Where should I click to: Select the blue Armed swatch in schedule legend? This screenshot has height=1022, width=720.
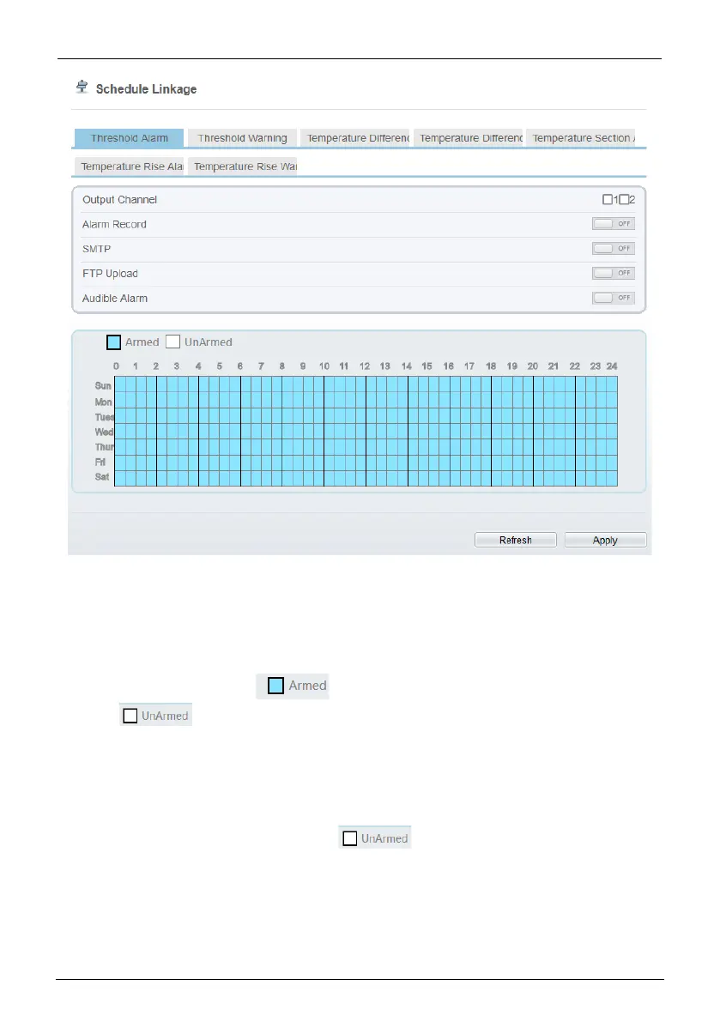click(113, 342)
